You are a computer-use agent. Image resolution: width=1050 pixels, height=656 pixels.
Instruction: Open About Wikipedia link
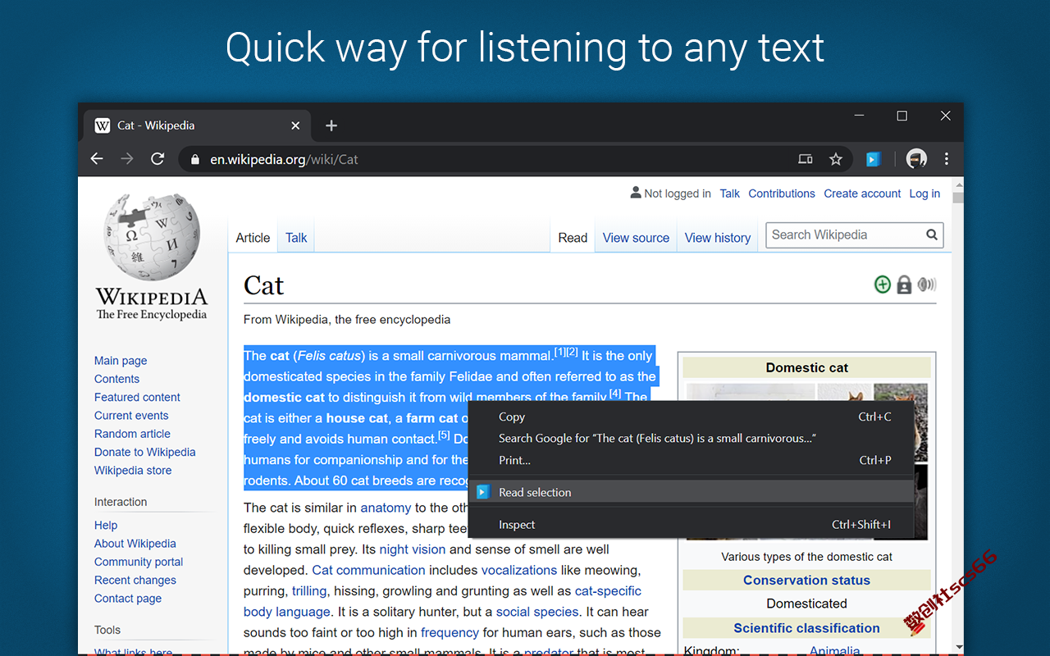(x=135, y=544)
